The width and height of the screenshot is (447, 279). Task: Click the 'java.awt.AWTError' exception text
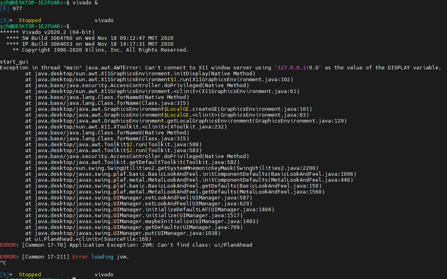tap(114, 67)
